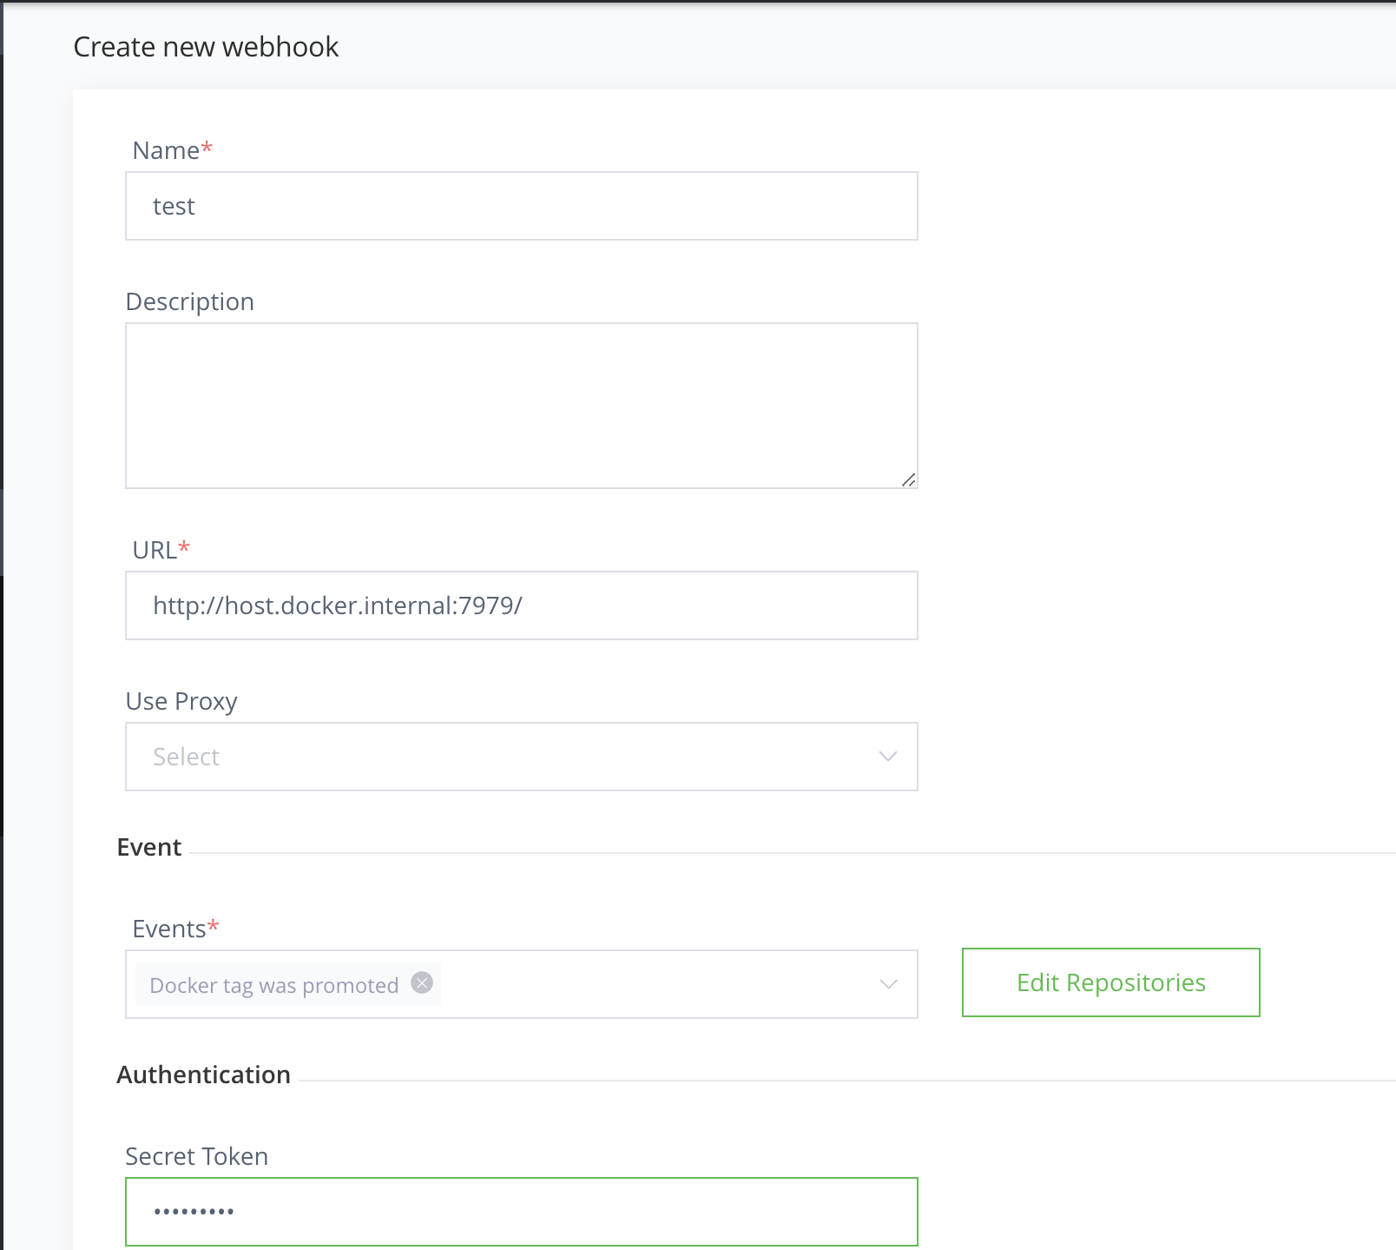The image size is (1396, 1250).
Task: Click the masked Secret Token field
Action: [x=521, y=1211]
